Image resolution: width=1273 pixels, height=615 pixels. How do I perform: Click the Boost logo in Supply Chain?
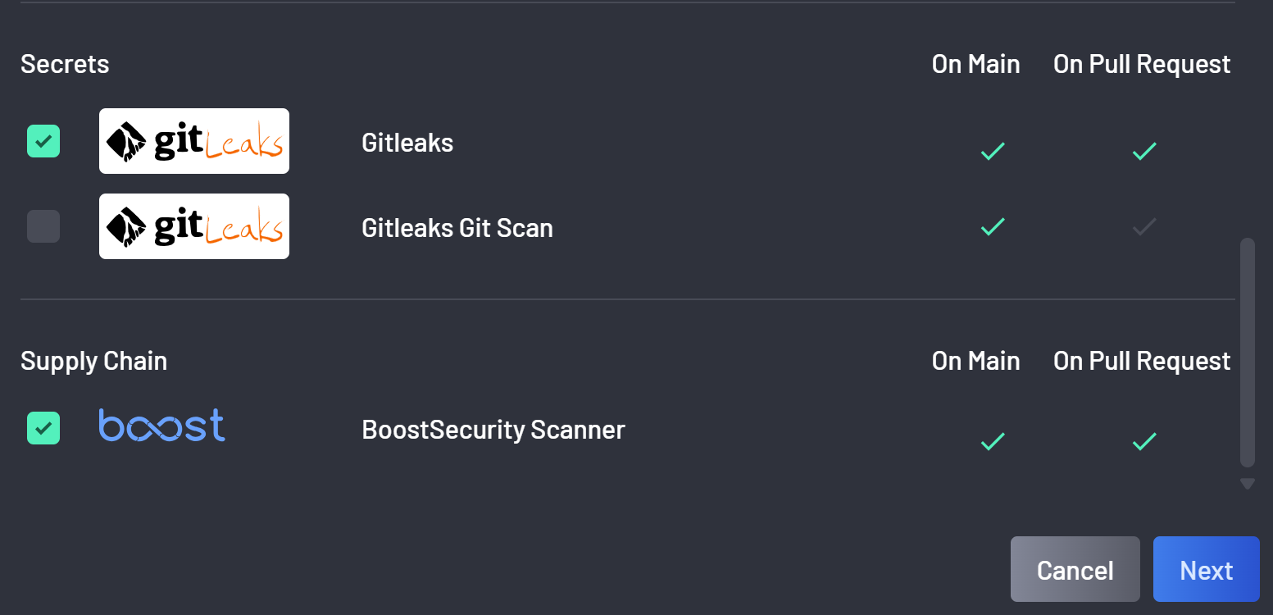pos(161,426)
